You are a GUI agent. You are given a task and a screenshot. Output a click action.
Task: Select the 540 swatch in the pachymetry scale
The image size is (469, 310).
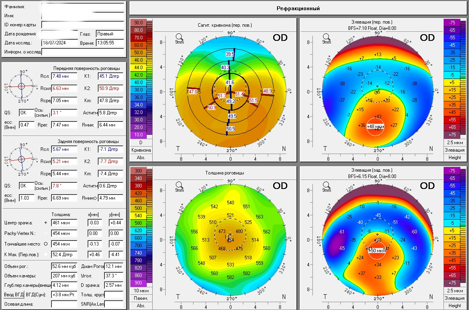coord(139,215)
